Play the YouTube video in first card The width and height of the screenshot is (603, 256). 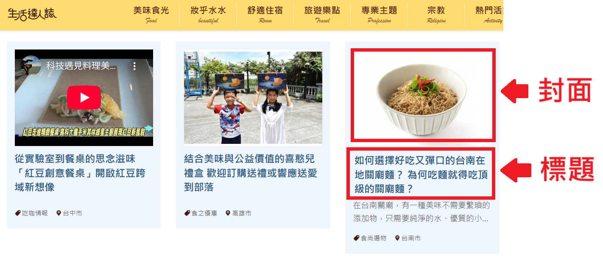[x=85, y=98]
